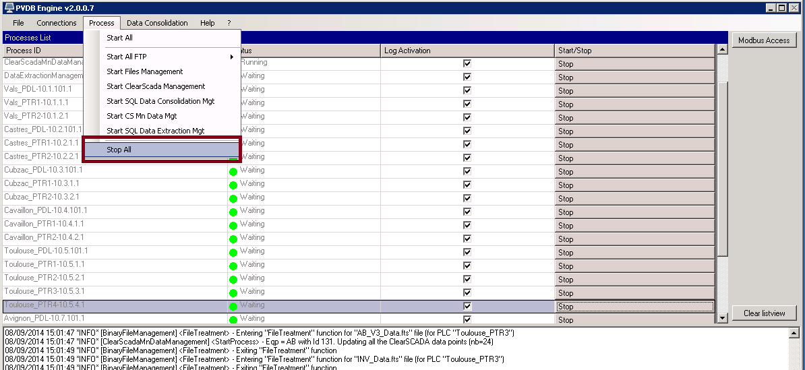Click green status icon for Cubzac_PDL-10.3.101.1
This screenshot has width=805, height=370.
[x=233, y=171]
